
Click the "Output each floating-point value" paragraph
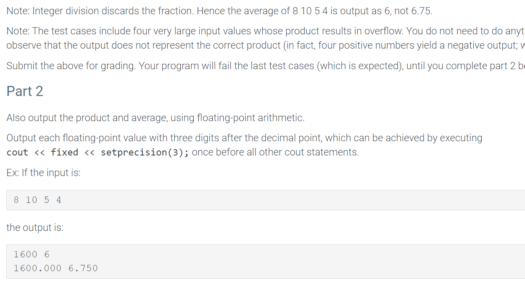244,145
